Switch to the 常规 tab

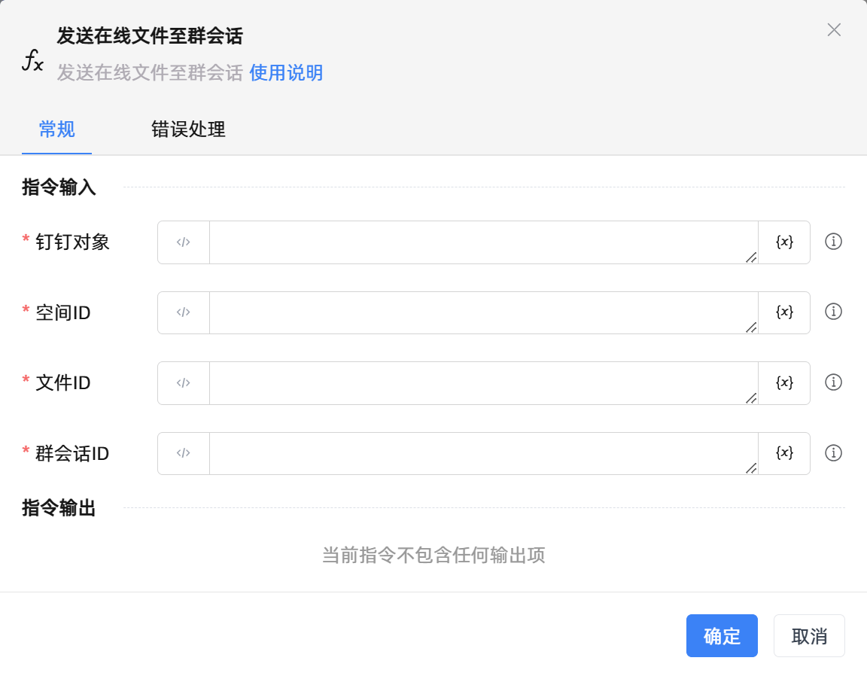click(x=56, y=129)
